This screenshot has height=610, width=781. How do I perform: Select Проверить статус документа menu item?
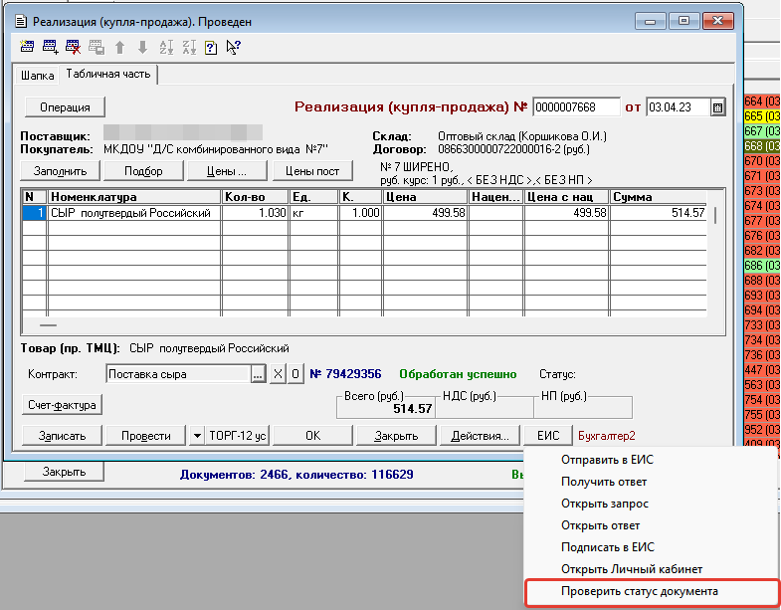tap(640, 592)
